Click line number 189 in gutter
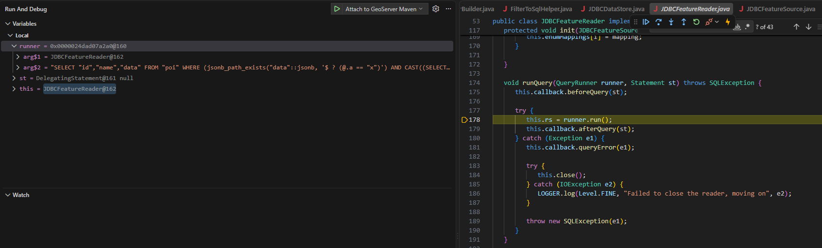 click(474, 221)
